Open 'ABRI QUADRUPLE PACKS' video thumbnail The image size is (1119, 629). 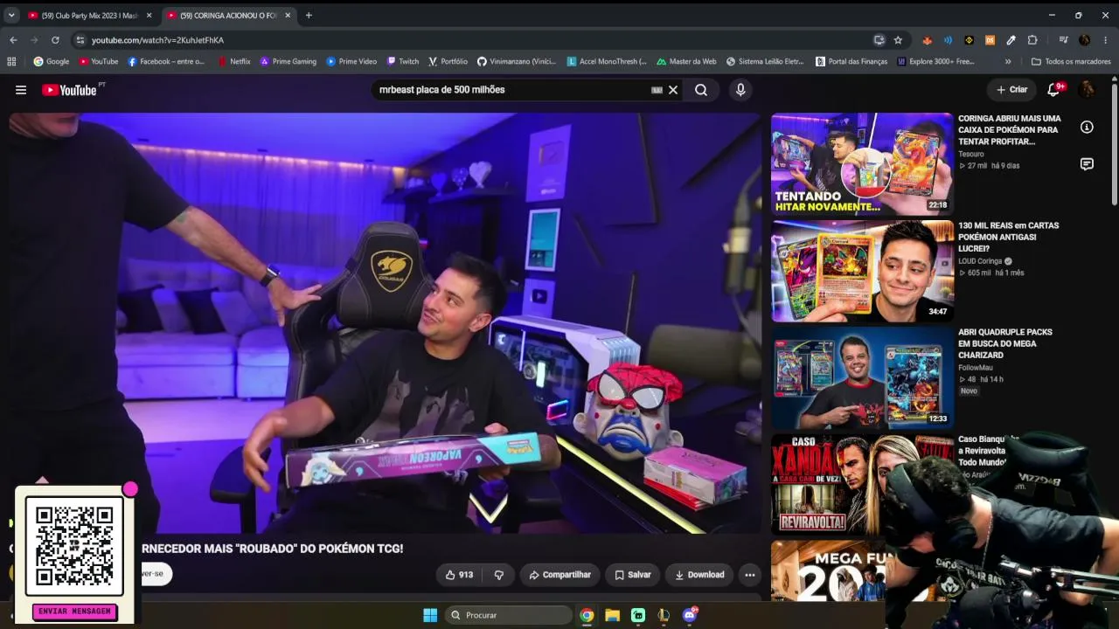862,378
